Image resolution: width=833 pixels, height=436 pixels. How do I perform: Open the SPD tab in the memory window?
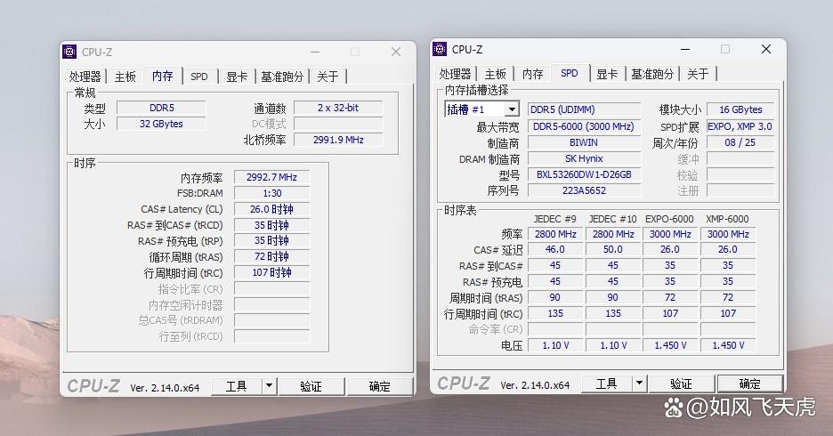[x=199, y=77]
